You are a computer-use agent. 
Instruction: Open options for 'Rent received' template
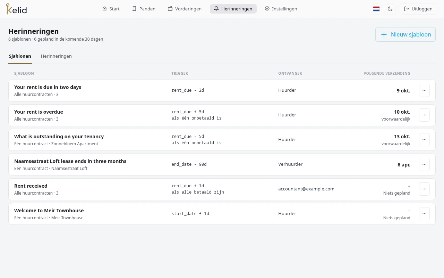pos(424,189)
